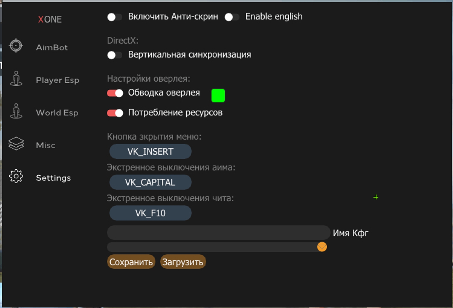
Task: Click the stacked layers Misc icon
Action: (16, 144)
